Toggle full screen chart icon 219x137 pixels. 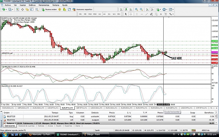(69, 9)
